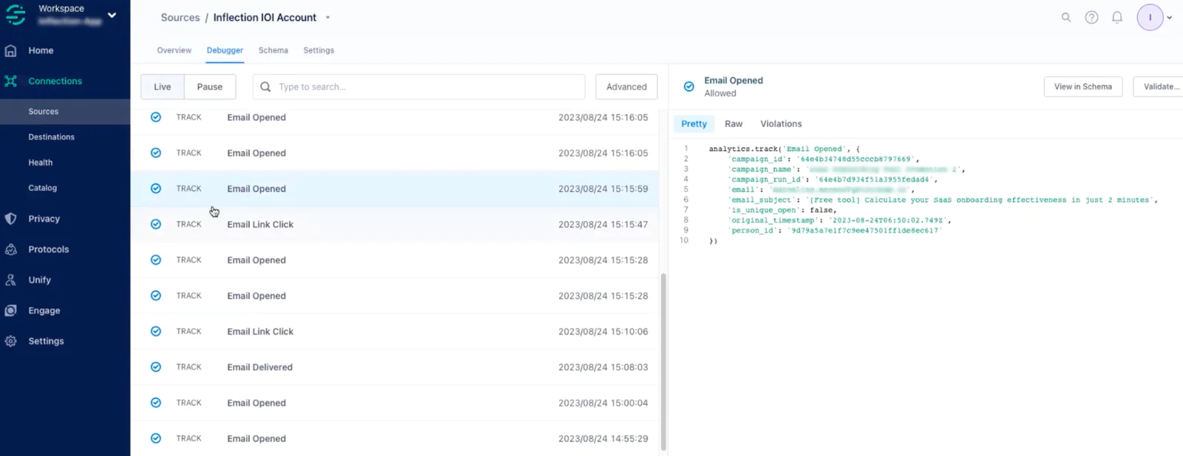The height and width of the screenshot is (456, 1183).
Task: Select the Email Delivered event name
Action: pos(260,367)
